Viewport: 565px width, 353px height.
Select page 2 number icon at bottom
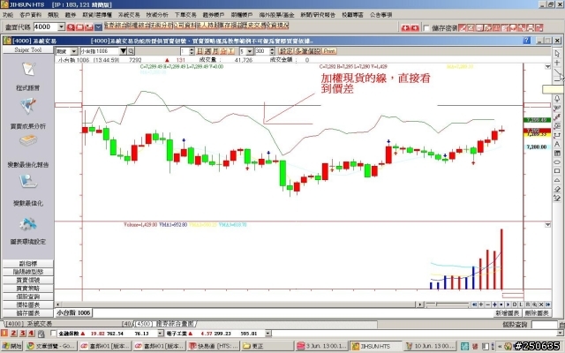[13, 334]
